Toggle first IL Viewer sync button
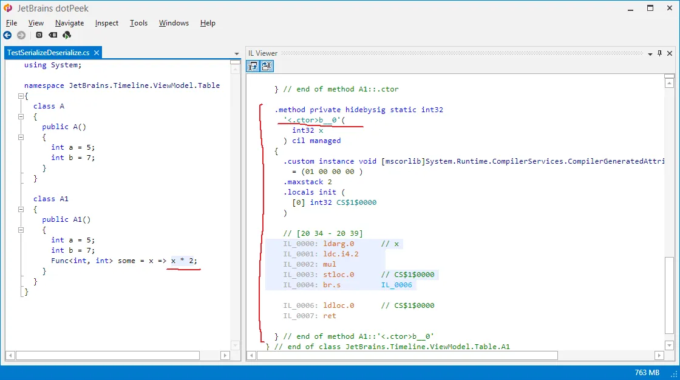 (x=253, y=66)
